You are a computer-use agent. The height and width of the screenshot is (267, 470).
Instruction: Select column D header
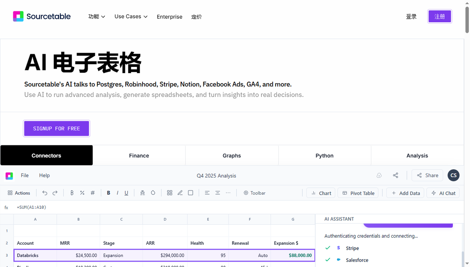[165, 220]
